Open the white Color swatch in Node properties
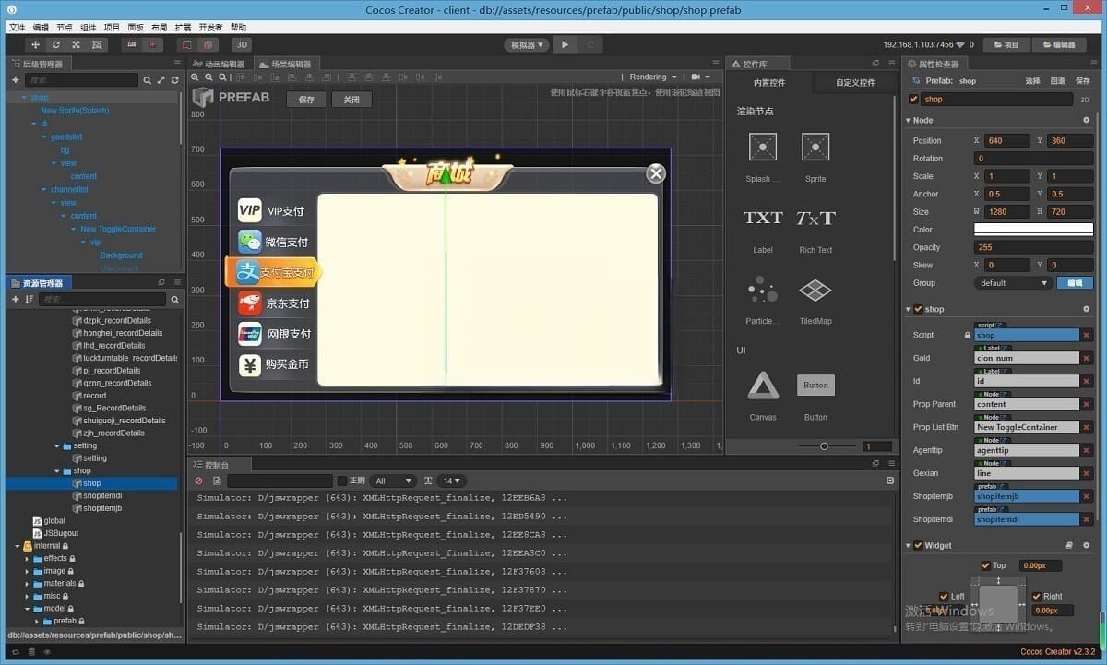Viewport: 1107px width, 665px height. pos(1033,230)
